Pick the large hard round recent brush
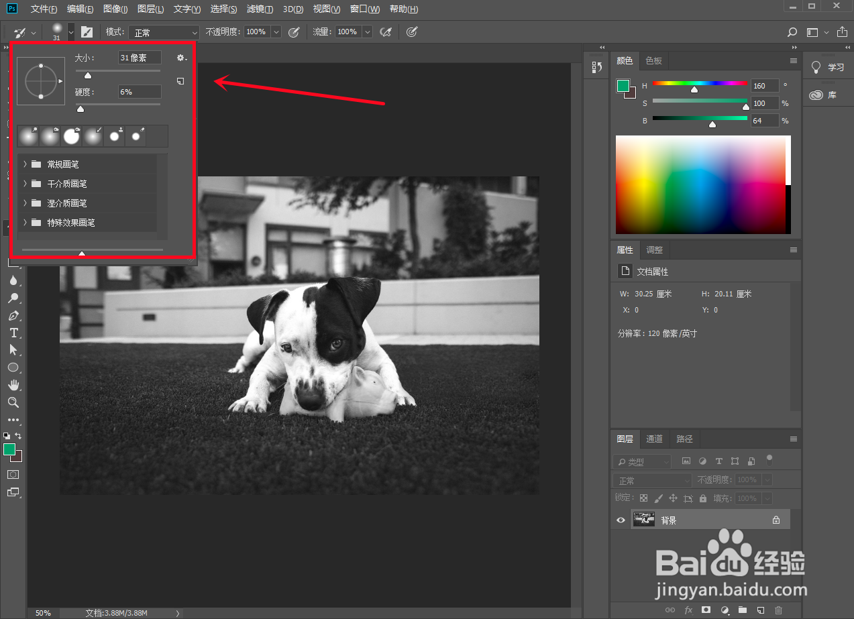 tap(71, 136)
